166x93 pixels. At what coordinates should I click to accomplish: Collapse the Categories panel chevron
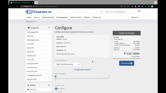coord(49,28)
